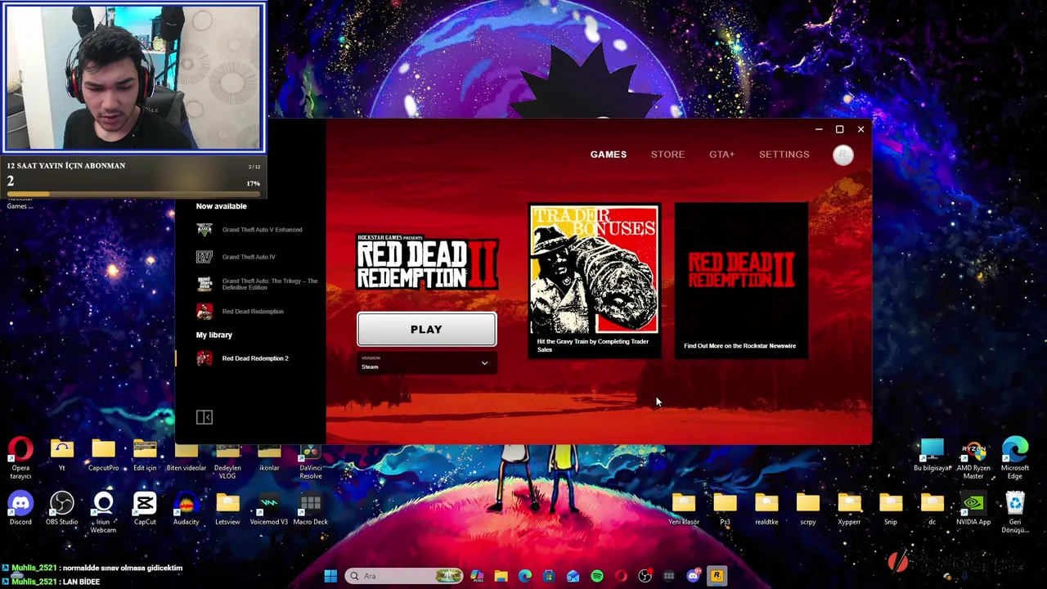The height and width of the screenshot is (589, 1047).
Task: Click the GTA V Enhanced game icon
Action: [204, 230]
